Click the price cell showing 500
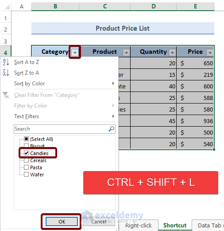This screenshot has height=231, width=224. [195, 132]
